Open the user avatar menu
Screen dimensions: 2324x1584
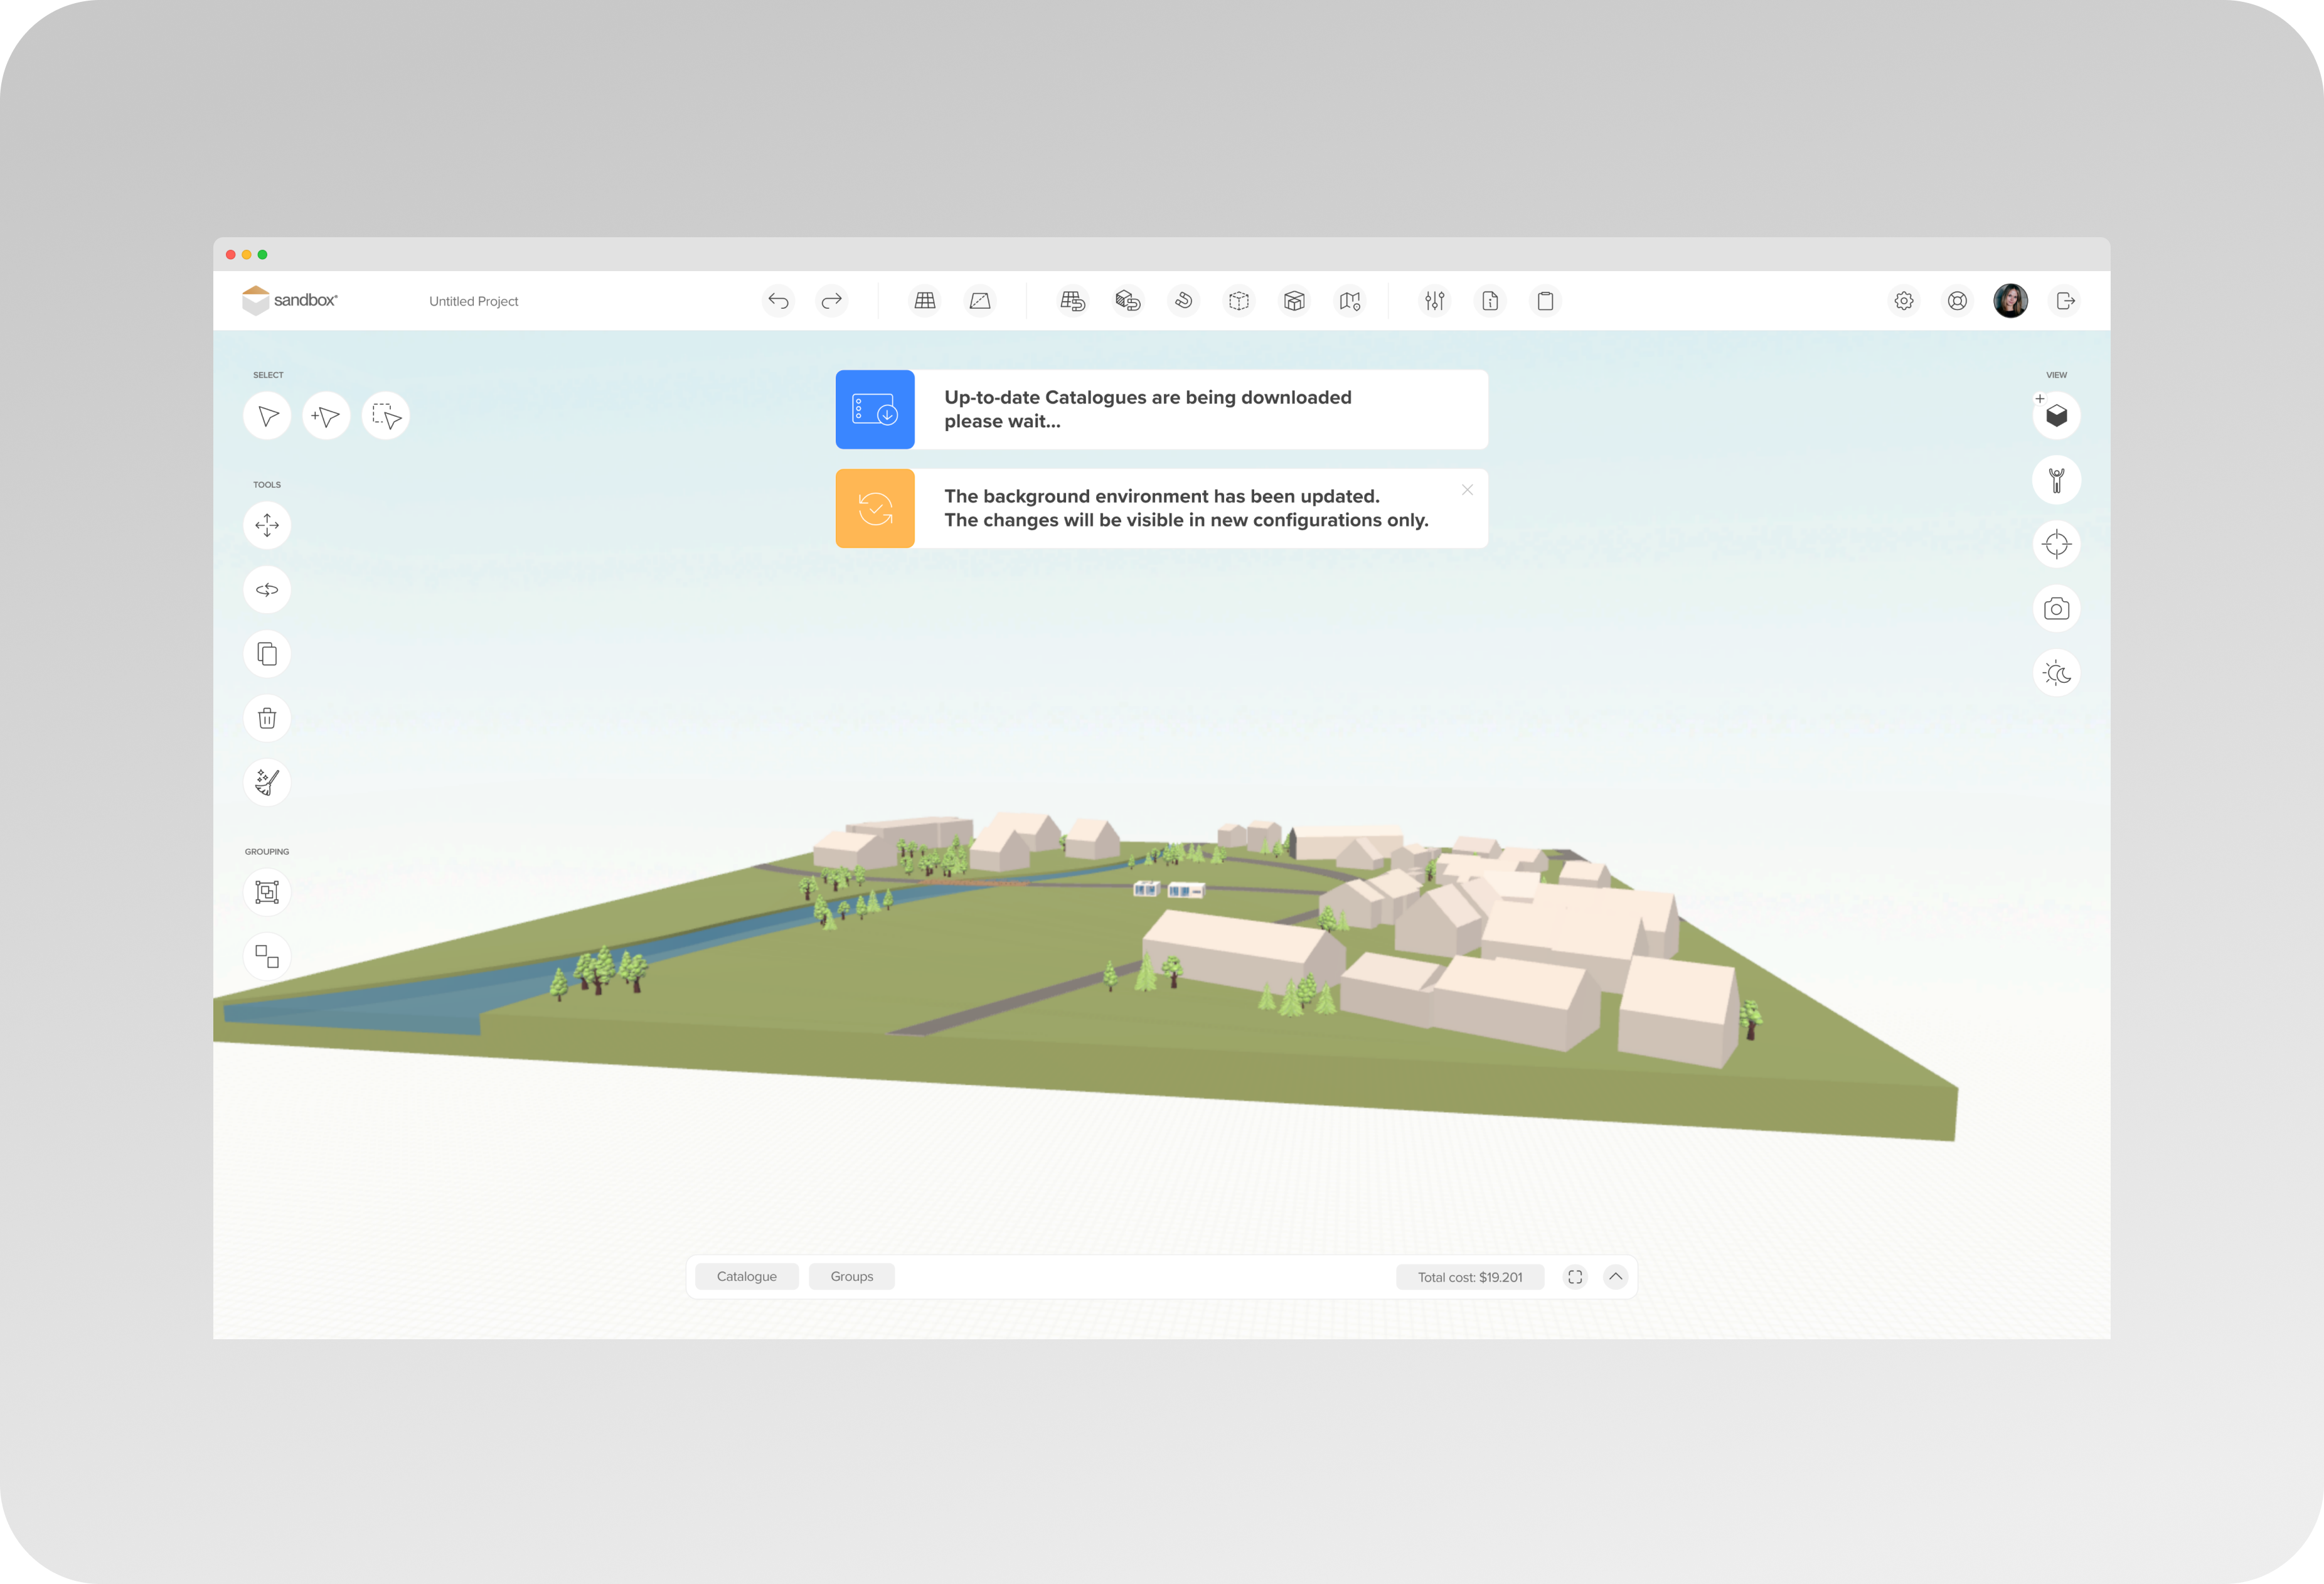coord(2010,301)
